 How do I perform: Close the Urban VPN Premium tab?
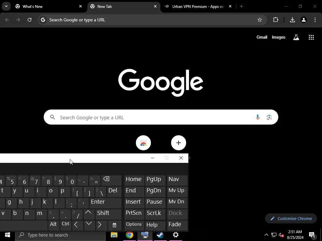point(230,6)
